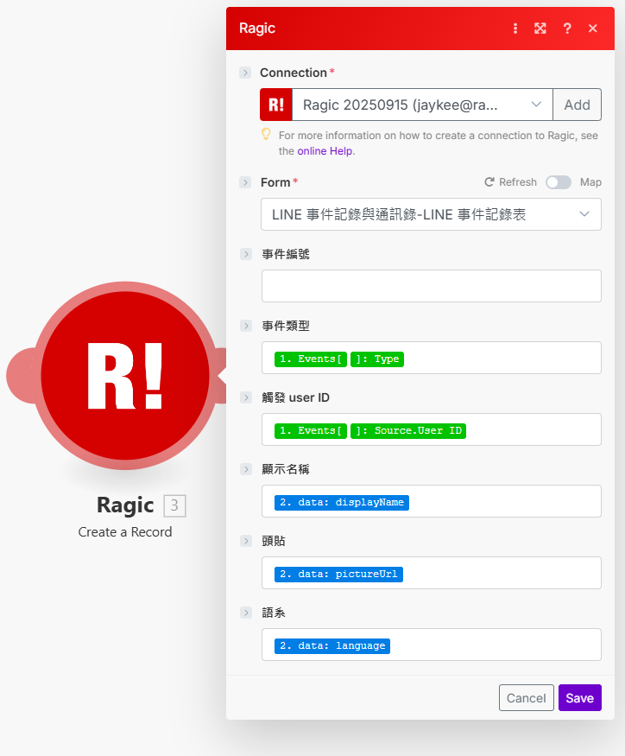The image size is (625, 756).
Task: Open the Connection dropdown
Action: [422, 105]
